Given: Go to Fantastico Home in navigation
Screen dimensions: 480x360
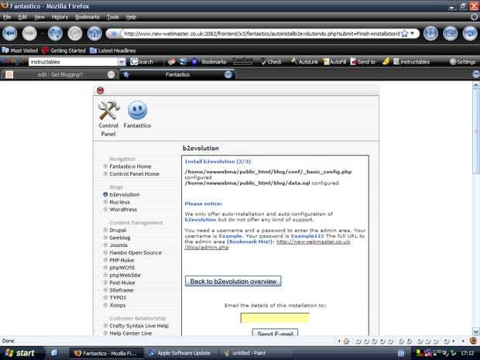Looking at the screenshot, I should [x=130, y=166].
